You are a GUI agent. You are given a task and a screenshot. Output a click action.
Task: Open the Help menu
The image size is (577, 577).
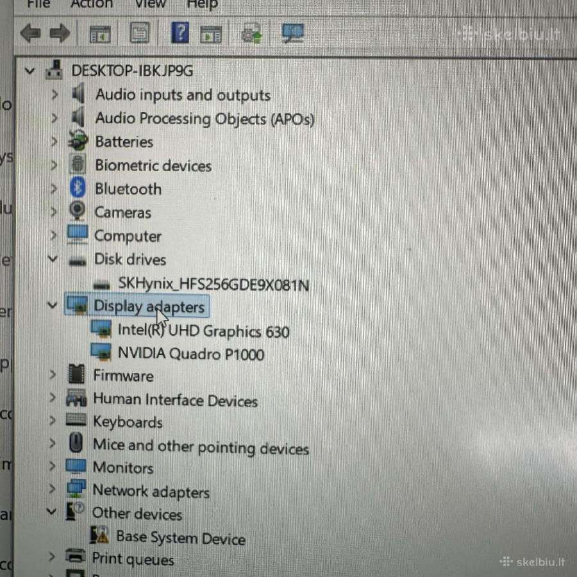[203, 4]
